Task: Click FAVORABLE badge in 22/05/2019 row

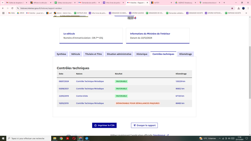Action: tap(121, 96)
